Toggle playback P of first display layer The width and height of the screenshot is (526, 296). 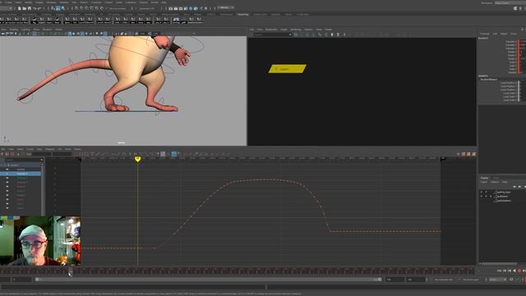point(486,192)
